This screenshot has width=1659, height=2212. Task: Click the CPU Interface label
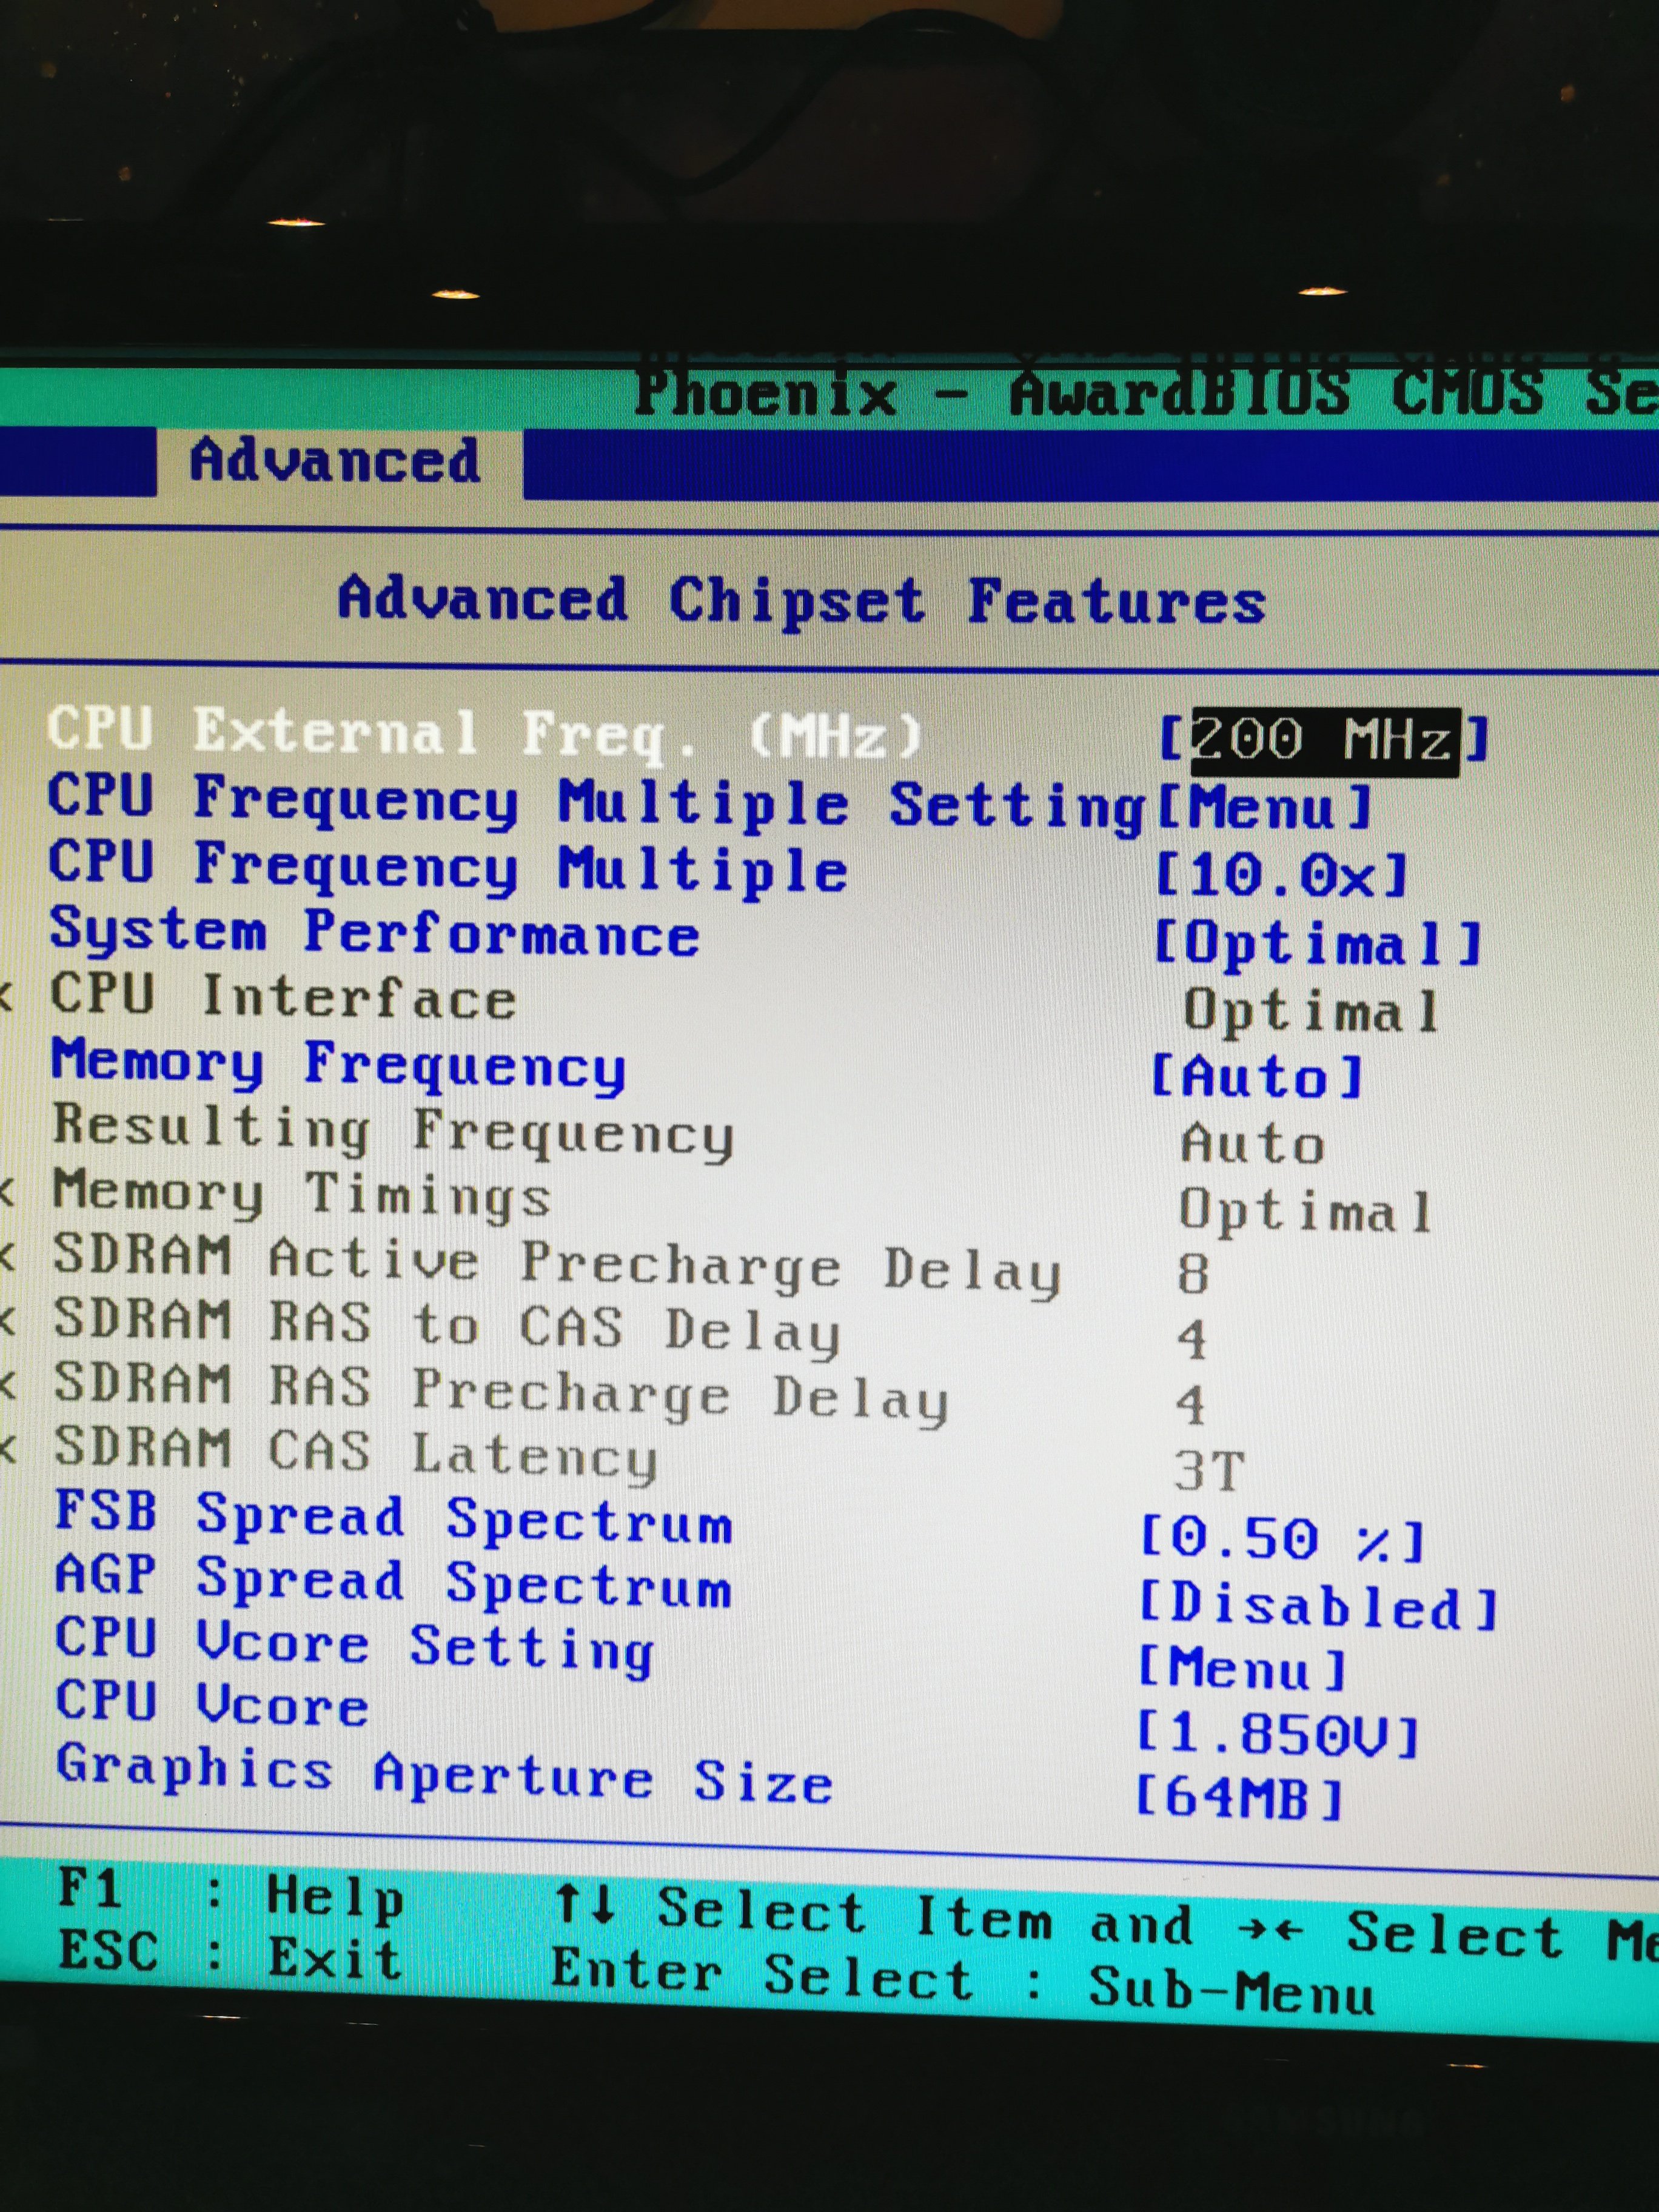click(x=284, y=998)
